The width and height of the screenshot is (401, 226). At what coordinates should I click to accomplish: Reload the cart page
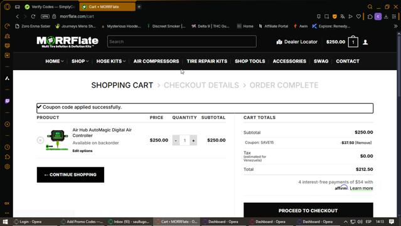[33, 16]
